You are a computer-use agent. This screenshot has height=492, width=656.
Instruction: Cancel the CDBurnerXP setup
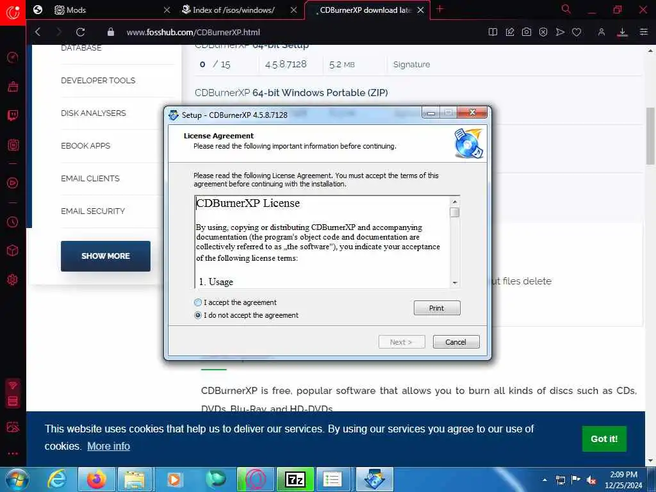coord(456,342)
